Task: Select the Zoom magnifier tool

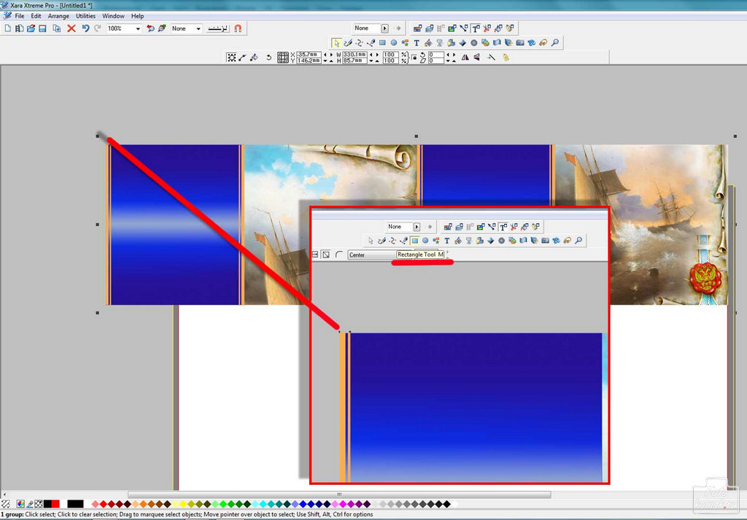Action: (x=554, y=43)
